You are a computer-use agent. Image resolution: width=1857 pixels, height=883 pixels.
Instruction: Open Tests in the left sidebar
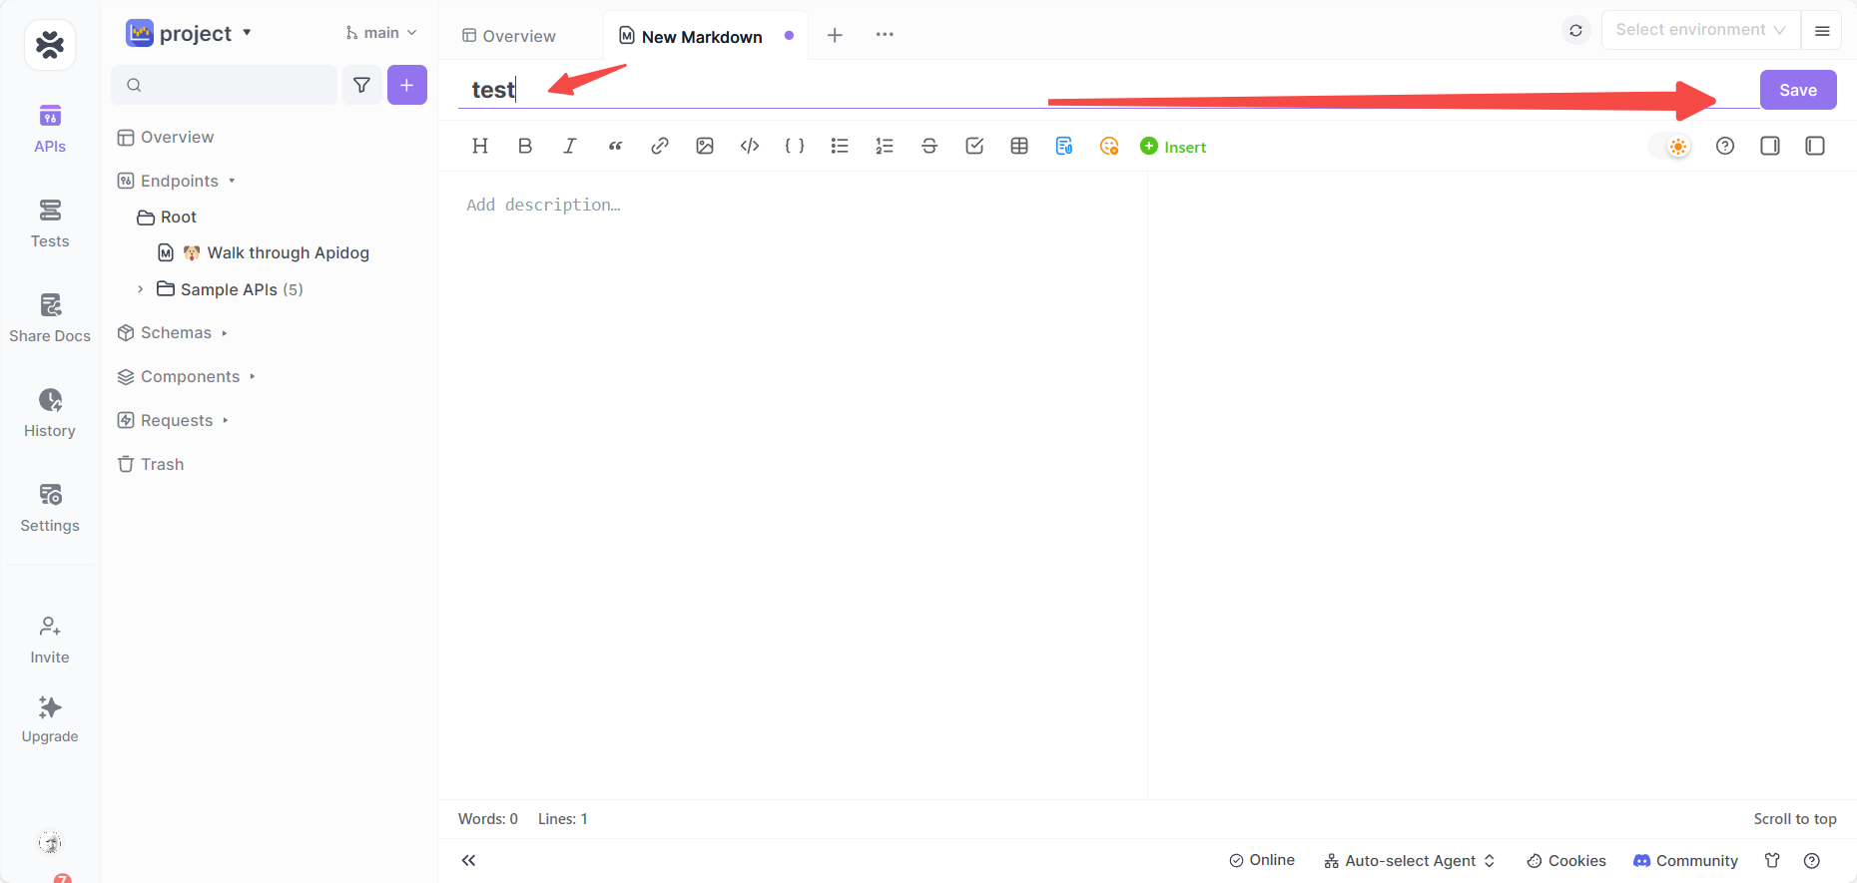pos(50,223)
